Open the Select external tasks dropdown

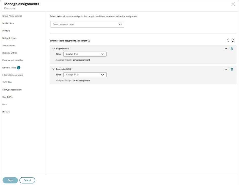click(87, 24)
